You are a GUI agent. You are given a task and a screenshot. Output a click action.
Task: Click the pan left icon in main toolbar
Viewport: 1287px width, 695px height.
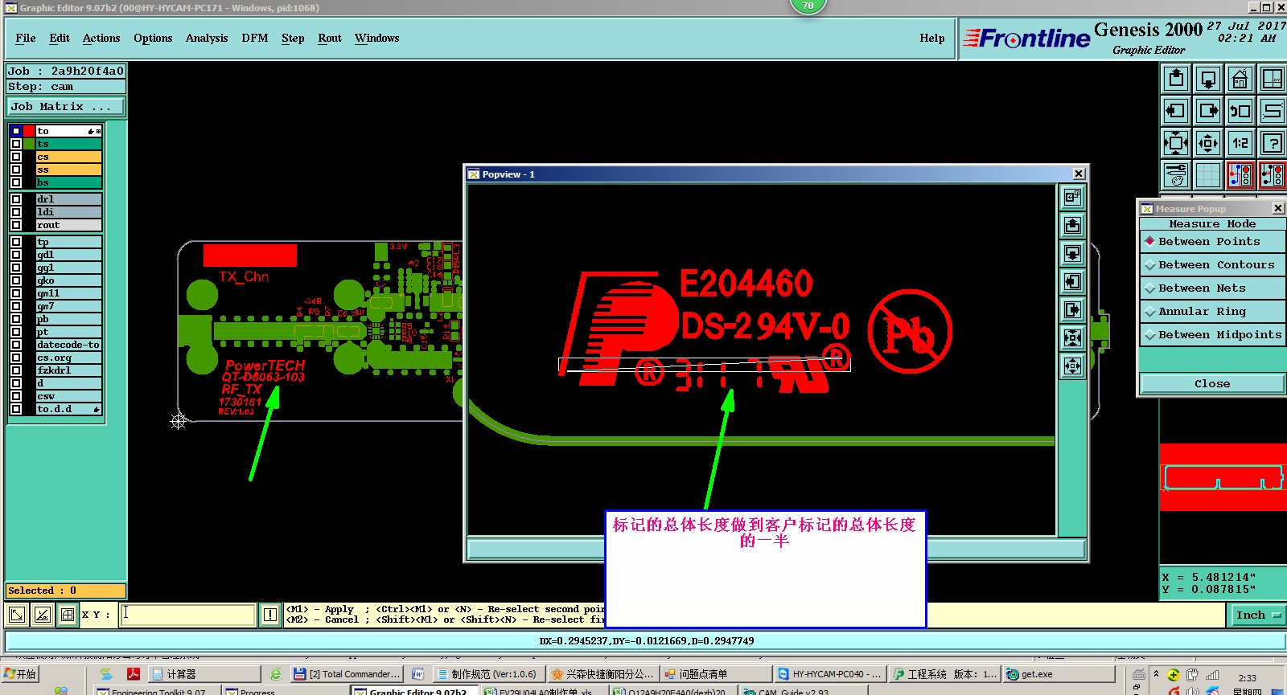(x=1176, y=111)
